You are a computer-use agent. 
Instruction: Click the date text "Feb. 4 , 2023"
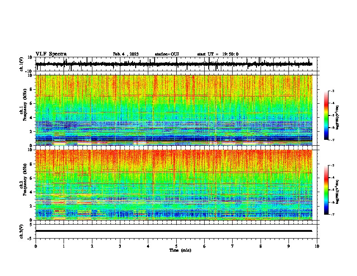pyautogui.click(x=126, y=54)
